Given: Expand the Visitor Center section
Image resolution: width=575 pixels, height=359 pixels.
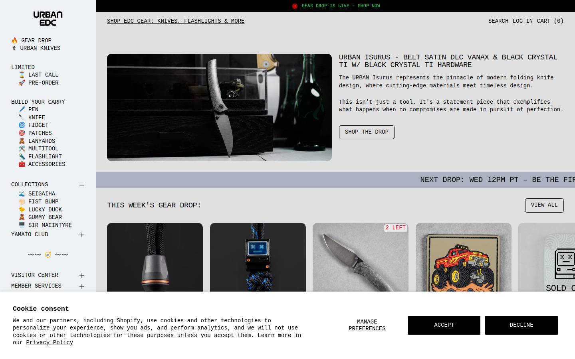Looking at the screenshot, I should pyautogui.click(x=82, y=276).
